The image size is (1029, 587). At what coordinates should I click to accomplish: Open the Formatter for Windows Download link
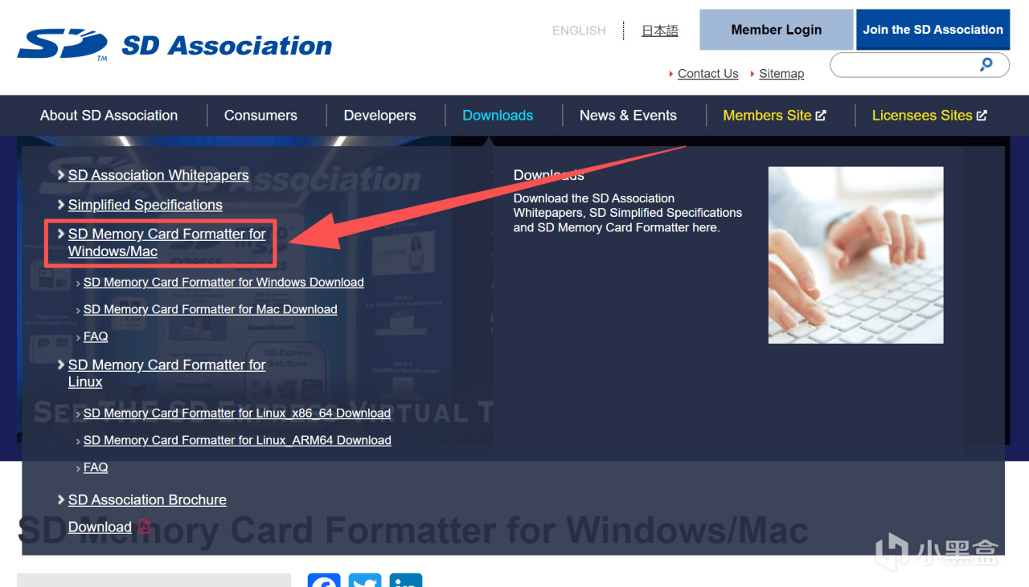(x=223, y=283)
